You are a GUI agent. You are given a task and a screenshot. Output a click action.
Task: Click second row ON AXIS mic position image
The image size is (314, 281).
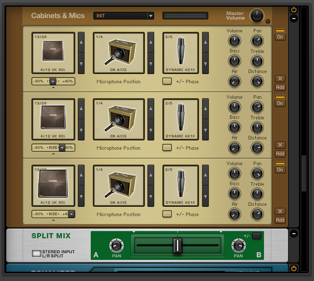[x=119, y=119]
